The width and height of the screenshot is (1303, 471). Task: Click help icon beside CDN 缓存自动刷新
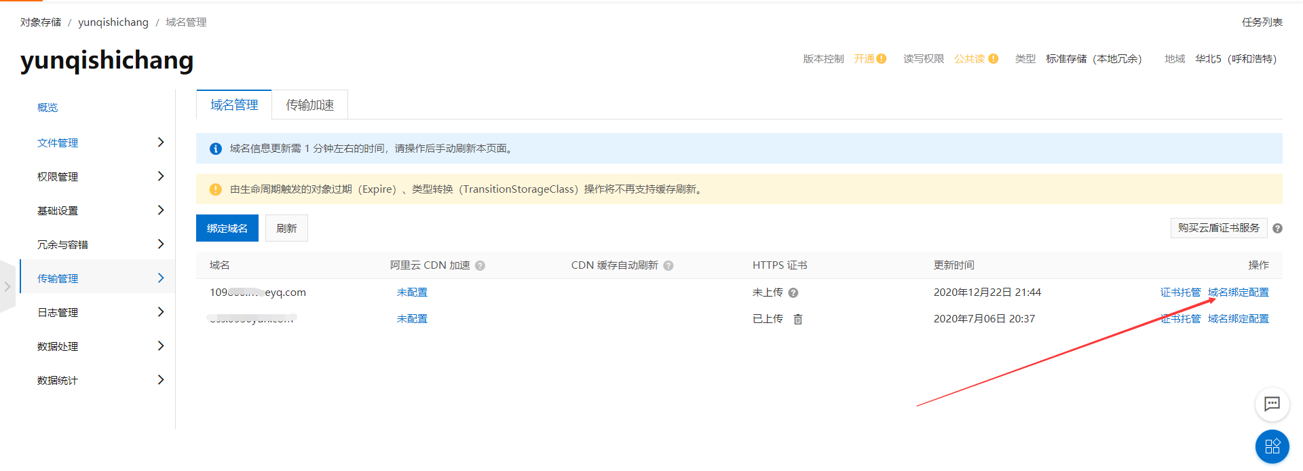[x=668, y=266]
